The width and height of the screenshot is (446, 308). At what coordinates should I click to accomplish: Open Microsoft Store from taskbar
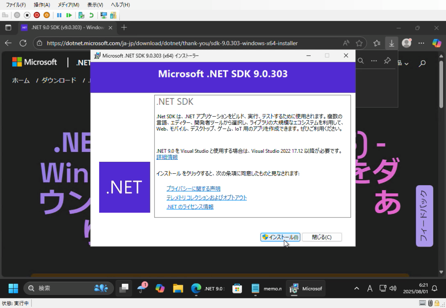[x=237, y=288]
